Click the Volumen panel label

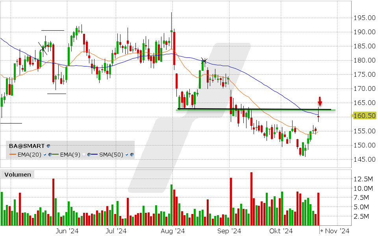point(18,175)
